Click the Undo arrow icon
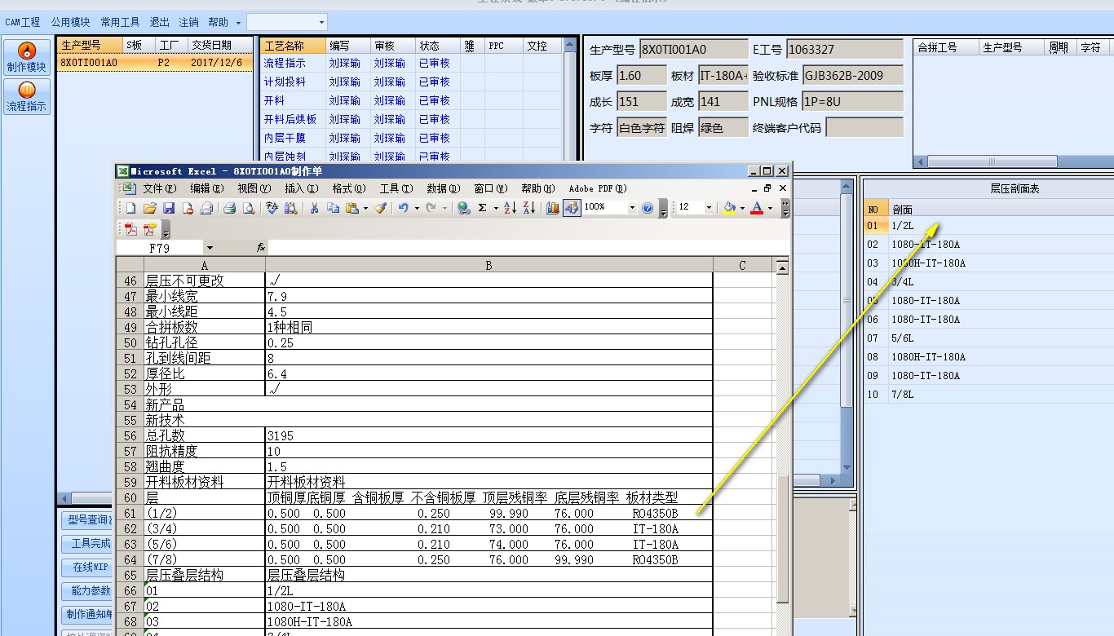 403,208
